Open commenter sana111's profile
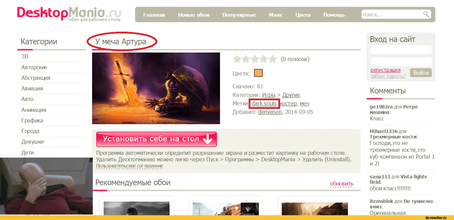The height and width of the screenshot is (220, 454). tap(380, 177)
